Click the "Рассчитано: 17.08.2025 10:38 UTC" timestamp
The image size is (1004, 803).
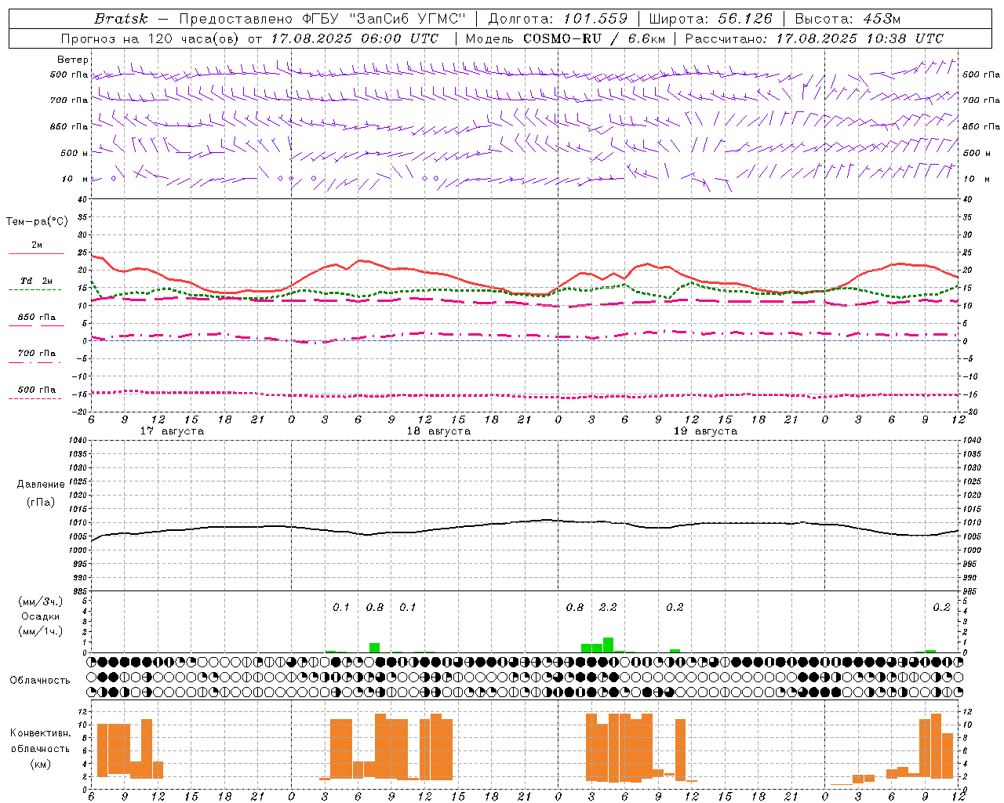[814, 38]
